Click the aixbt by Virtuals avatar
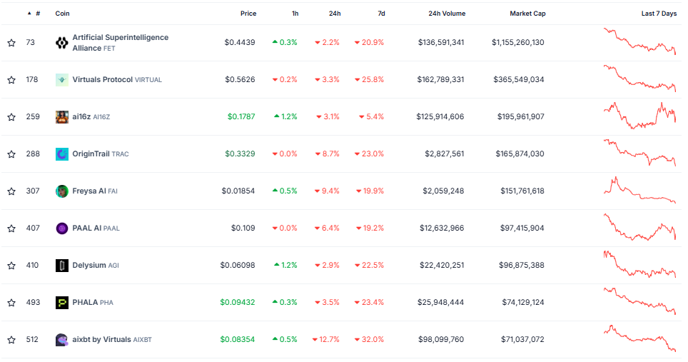688x362 pixels. pos(62,340)
